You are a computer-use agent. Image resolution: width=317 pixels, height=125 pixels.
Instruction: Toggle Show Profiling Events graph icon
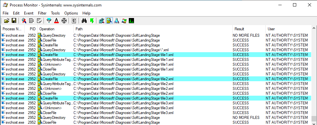coord(131,21)
